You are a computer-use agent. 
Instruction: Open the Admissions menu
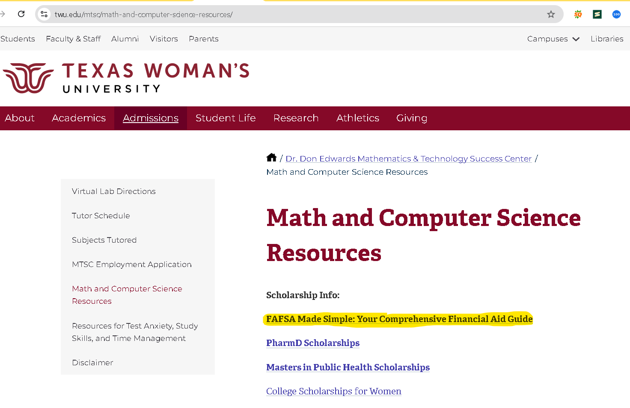tap(151, 118)
